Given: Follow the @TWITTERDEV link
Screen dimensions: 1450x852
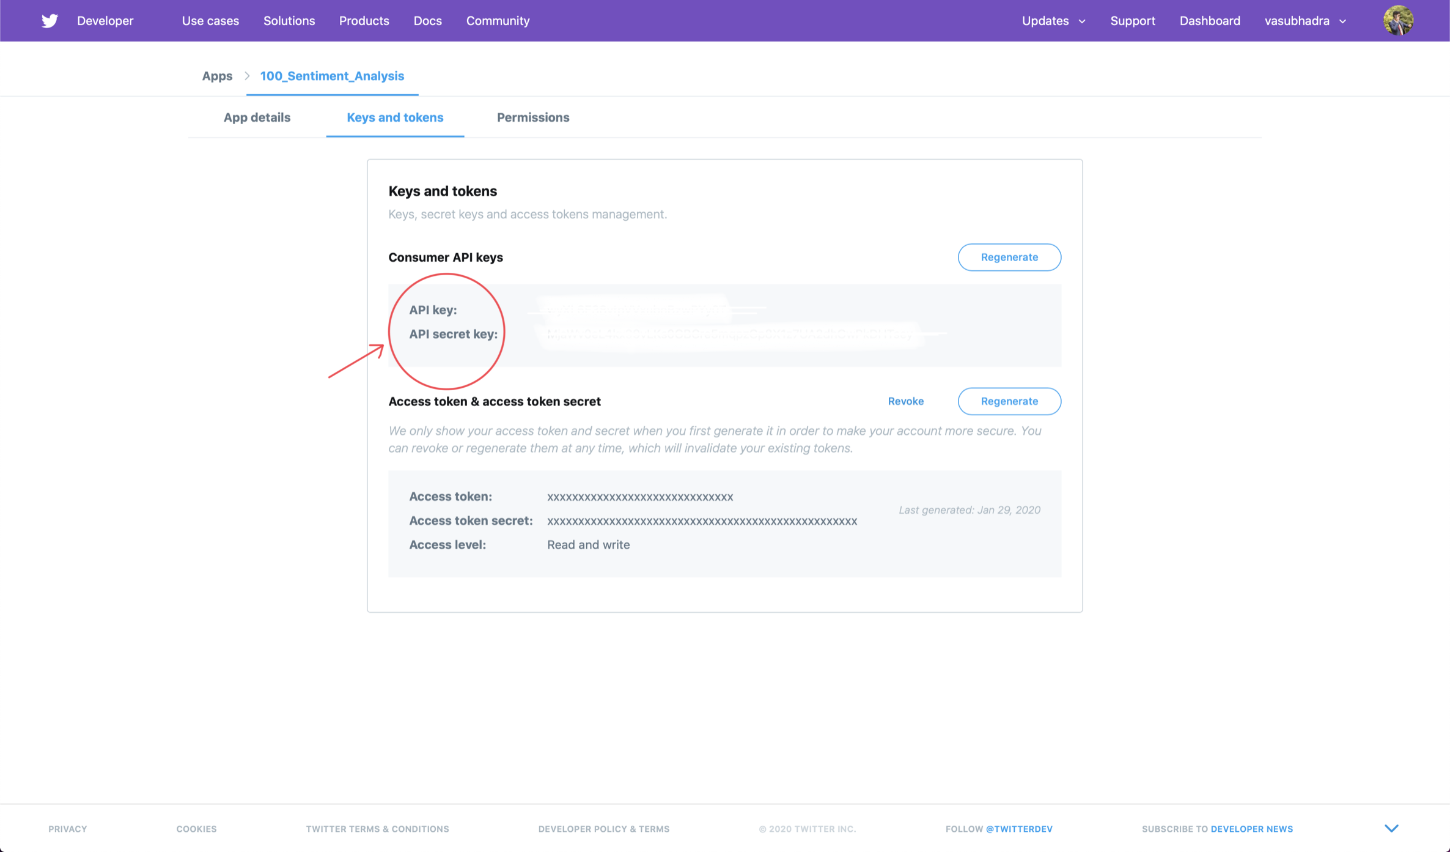Looking at the screenshot, I should coord(1019,829).
